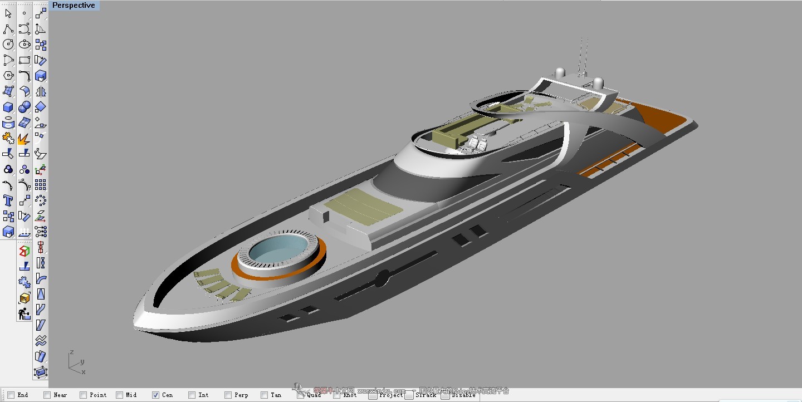Enable the Near object snap
Image resolution: width=802 pixels, height=402 pixels.
click(x=47, y=395)
